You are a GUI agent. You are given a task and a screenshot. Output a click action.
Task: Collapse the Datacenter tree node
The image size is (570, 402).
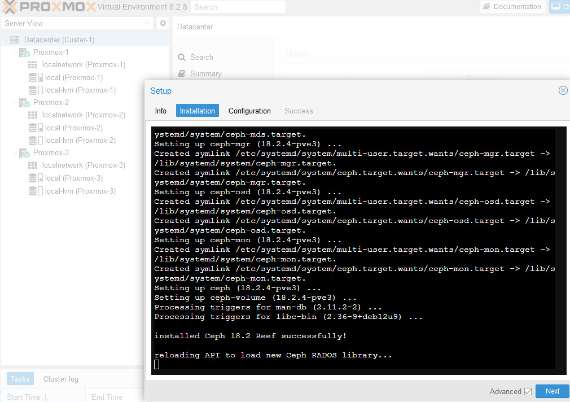click(6, 40)
